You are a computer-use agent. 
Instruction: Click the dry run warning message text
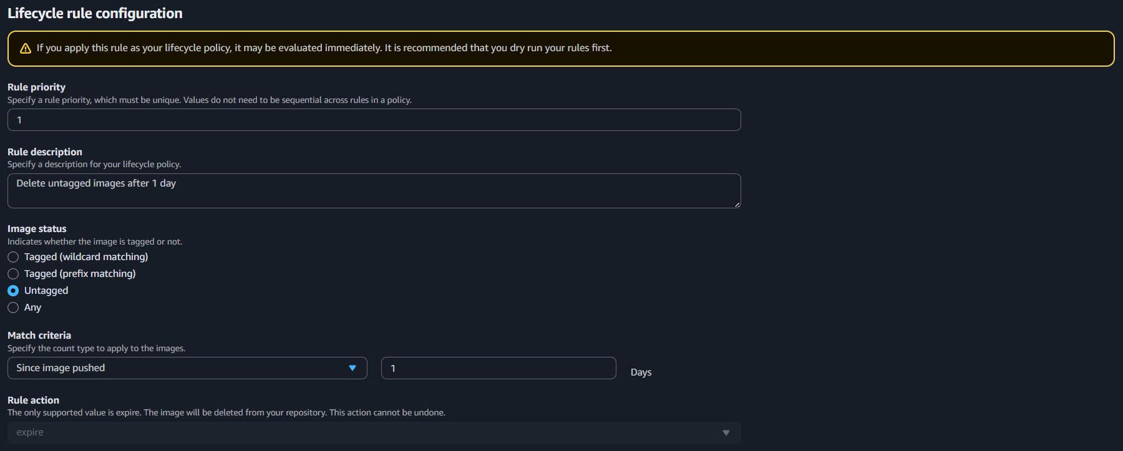(x=324, y=48)
